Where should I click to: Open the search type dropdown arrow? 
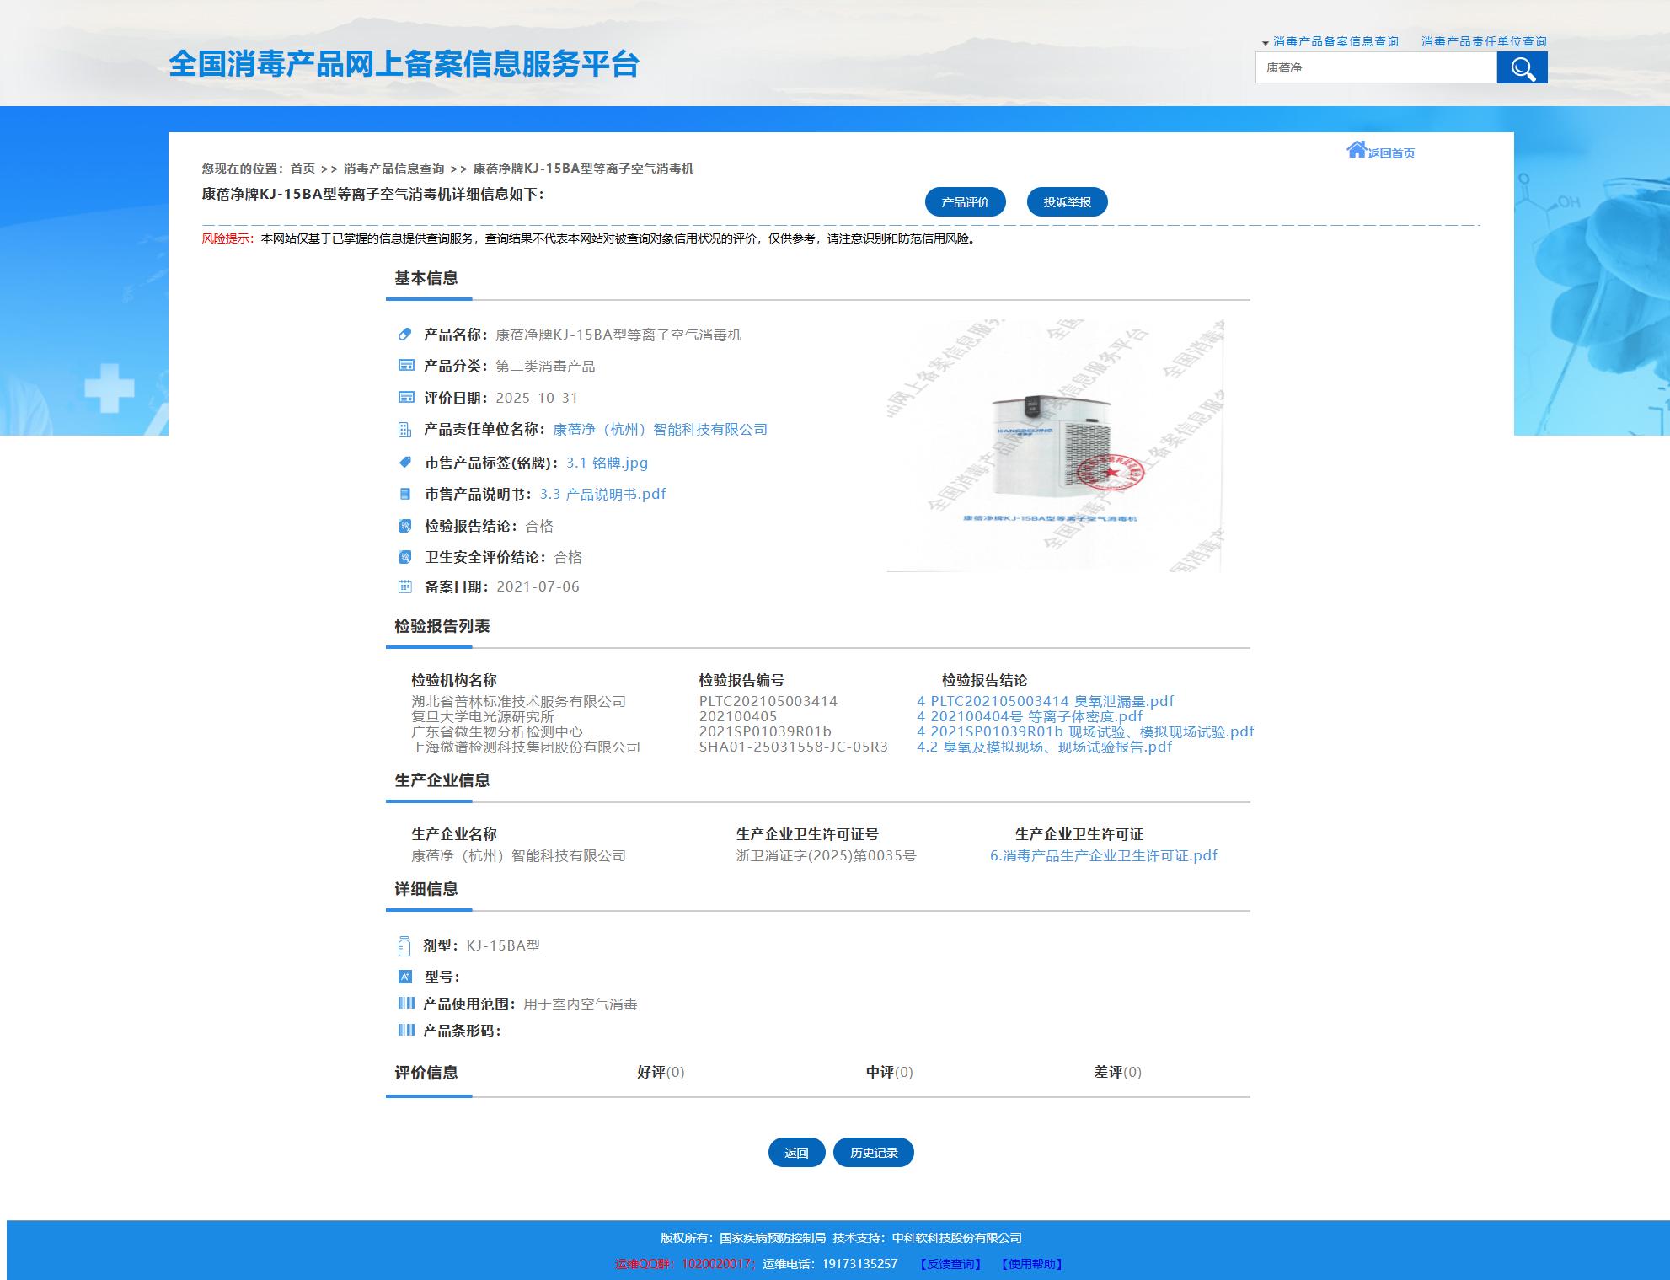(x=1265, y=43)
